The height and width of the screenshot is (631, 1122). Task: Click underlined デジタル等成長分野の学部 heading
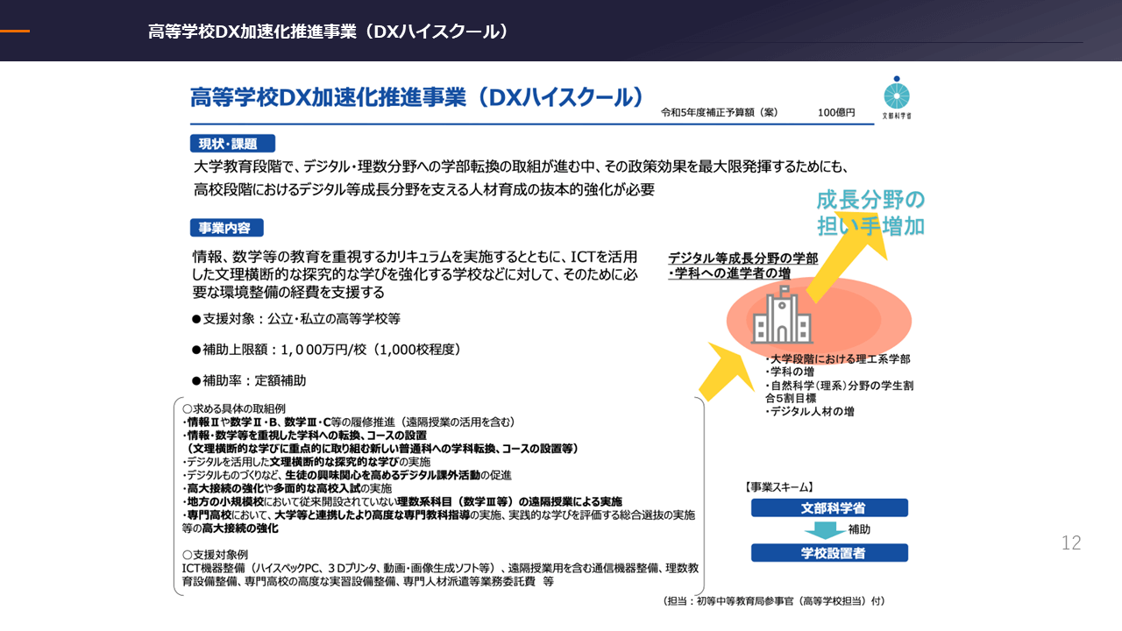click(x=742, y=259)
